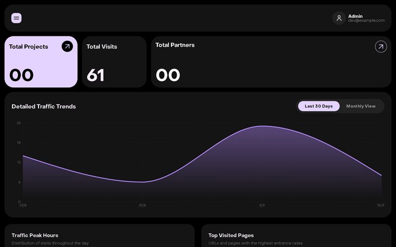Open the hamburger menu icon
This screenshot has width=396, height=247.
pos(17,18)
